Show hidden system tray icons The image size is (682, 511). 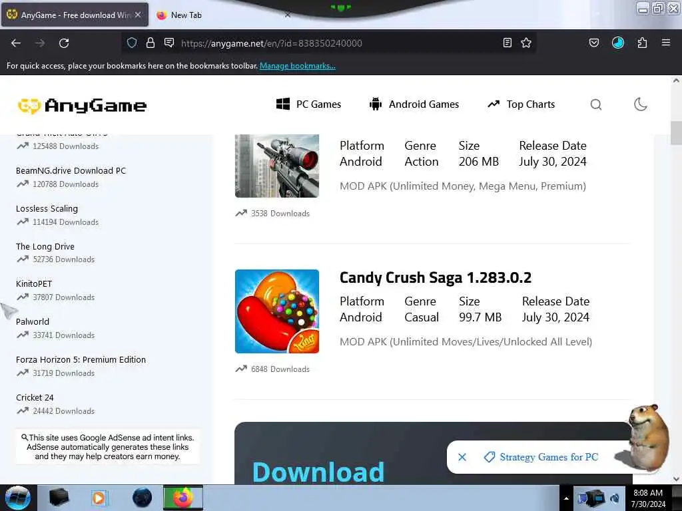point(566,498)
